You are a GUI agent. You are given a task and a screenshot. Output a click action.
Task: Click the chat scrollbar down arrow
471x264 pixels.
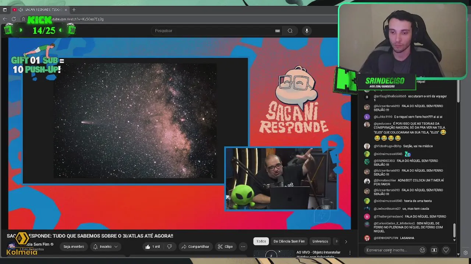[x=454, y=241]
